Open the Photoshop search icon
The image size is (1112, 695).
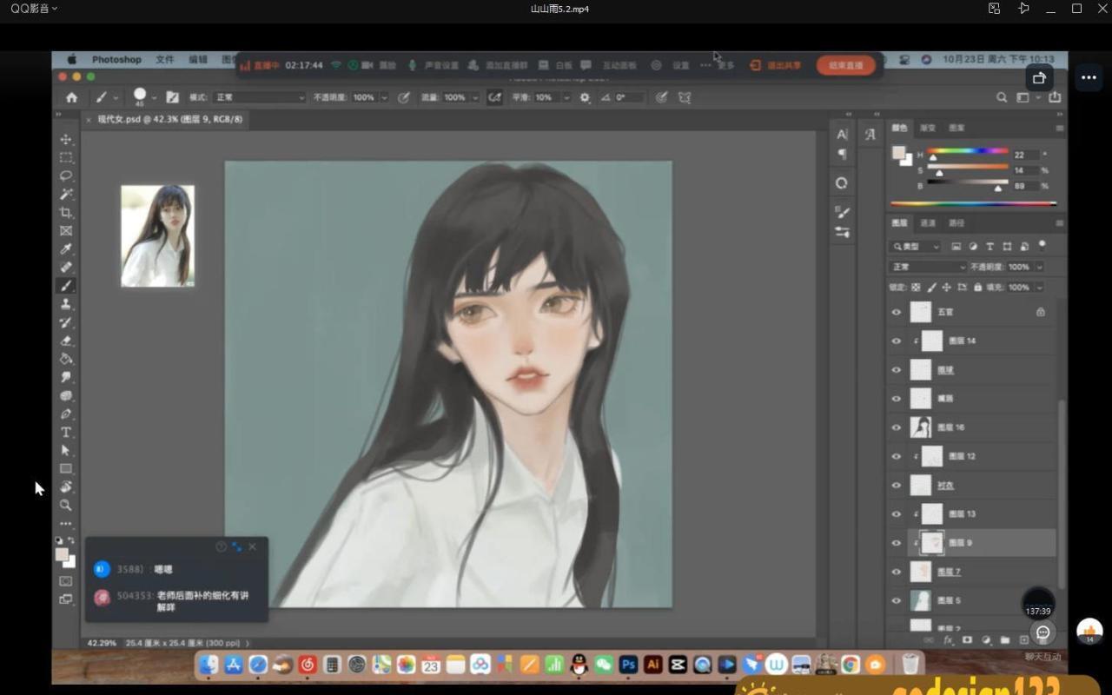(1002, 97)
